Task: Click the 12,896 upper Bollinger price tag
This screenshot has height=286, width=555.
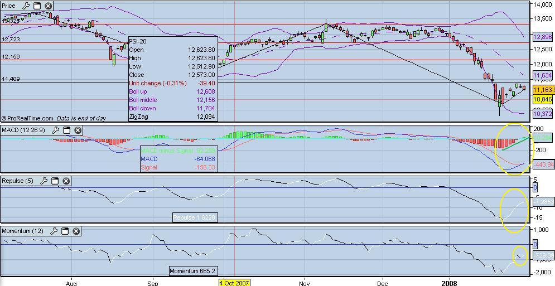Action: (542, 37)
